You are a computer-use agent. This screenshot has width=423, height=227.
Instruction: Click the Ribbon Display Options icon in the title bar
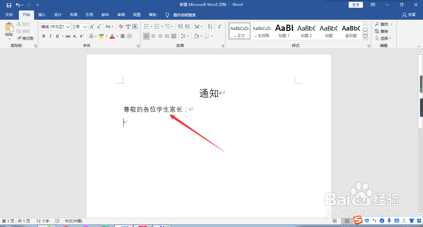tap(373, 5)
